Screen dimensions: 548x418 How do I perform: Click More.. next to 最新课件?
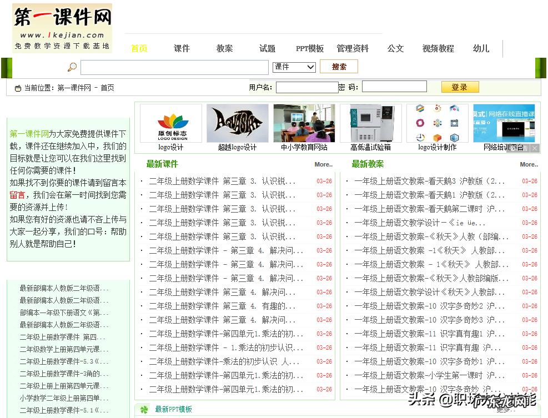point(323,164)
